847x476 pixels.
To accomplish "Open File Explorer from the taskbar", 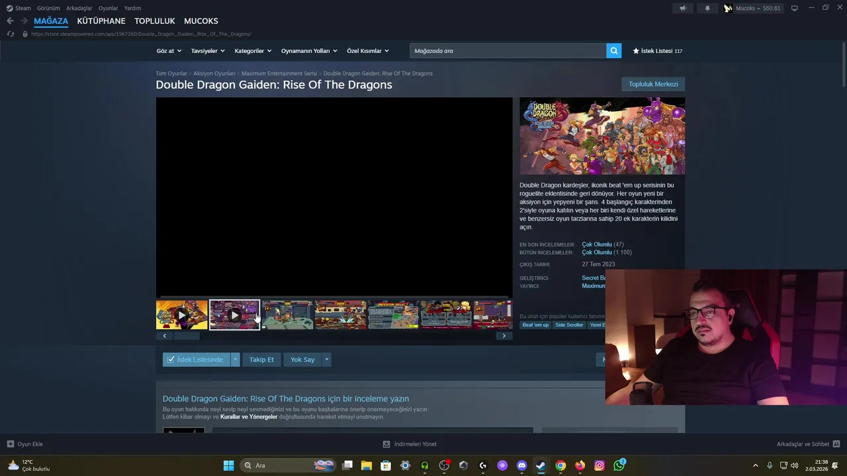I will (x=367, y=465).
